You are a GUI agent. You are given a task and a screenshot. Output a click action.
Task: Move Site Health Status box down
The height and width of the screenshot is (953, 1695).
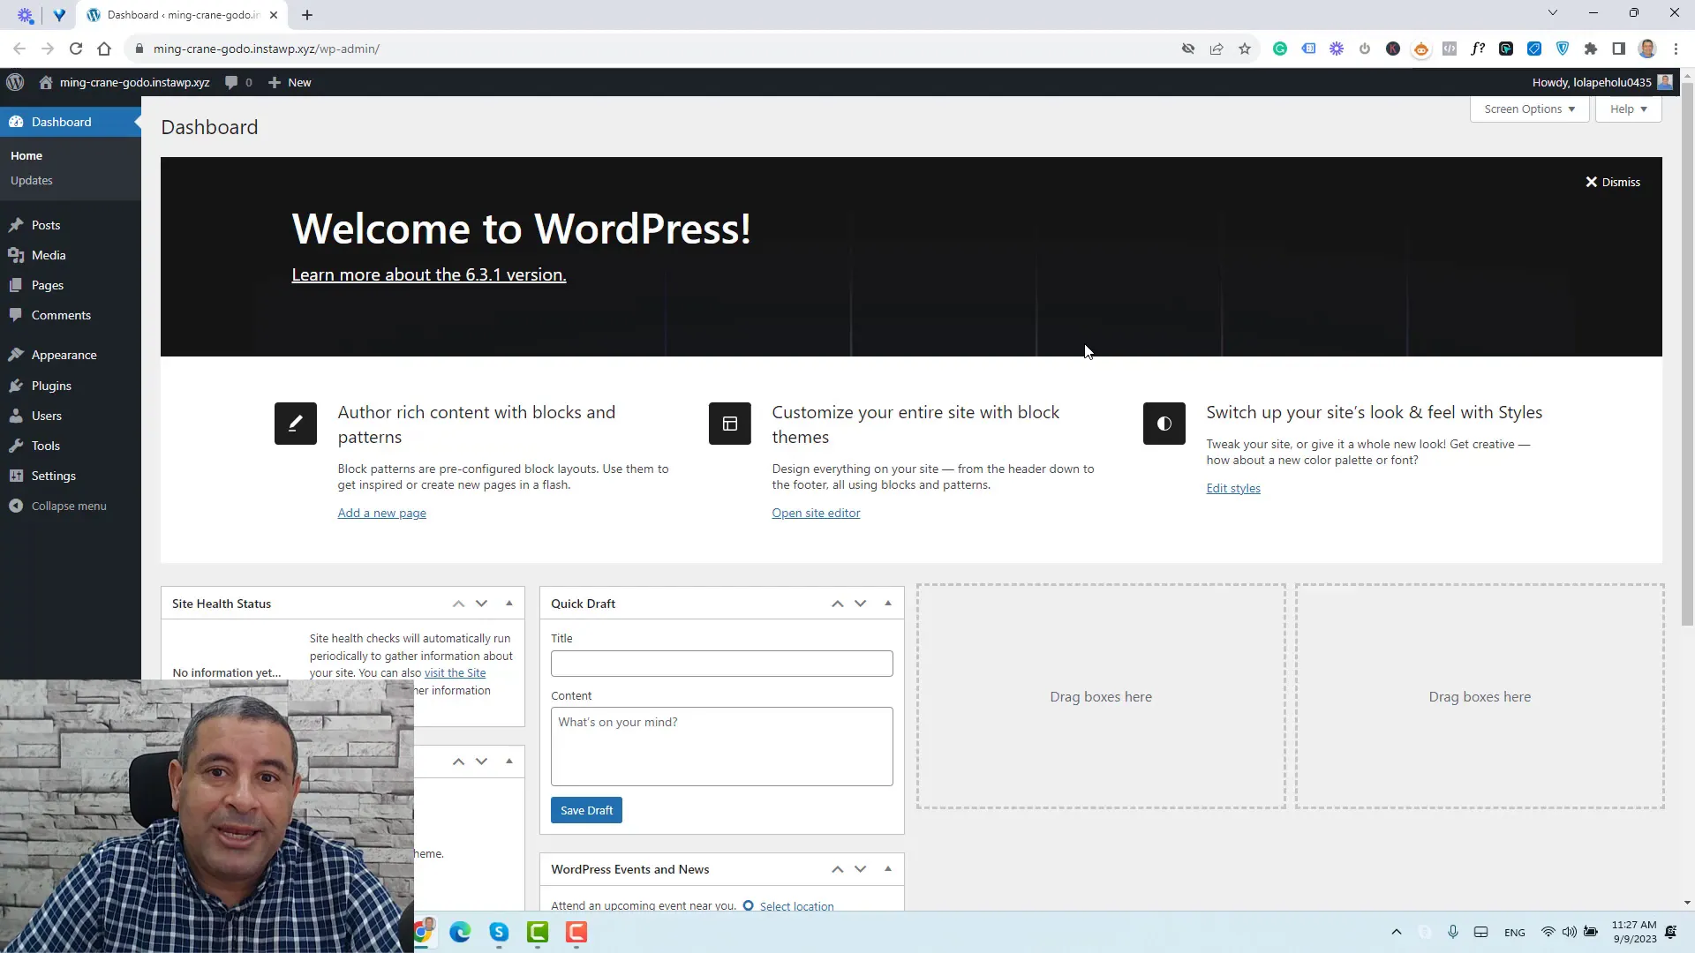coord(481,604)
